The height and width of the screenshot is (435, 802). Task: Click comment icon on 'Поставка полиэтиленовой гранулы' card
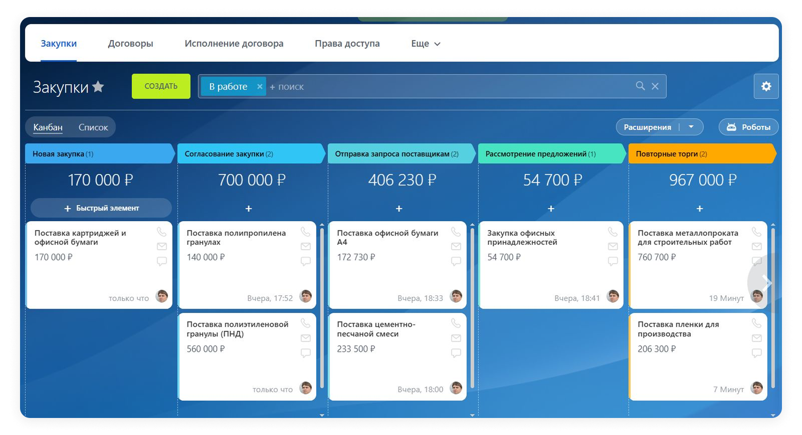(x=305, y=353)
